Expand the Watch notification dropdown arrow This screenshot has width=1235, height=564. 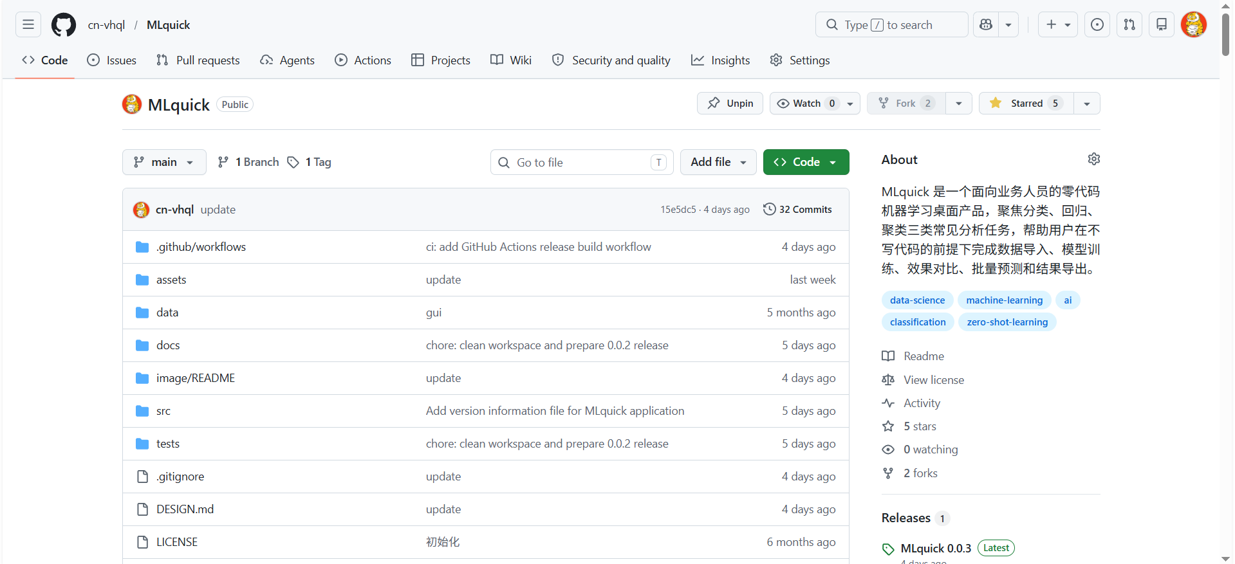tap(850, 104)
